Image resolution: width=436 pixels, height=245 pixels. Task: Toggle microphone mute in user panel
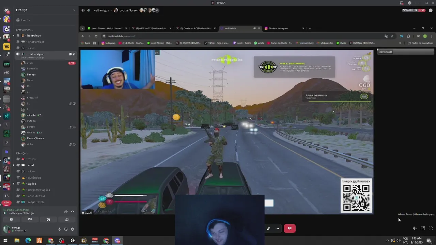click(x=59, y=229)
